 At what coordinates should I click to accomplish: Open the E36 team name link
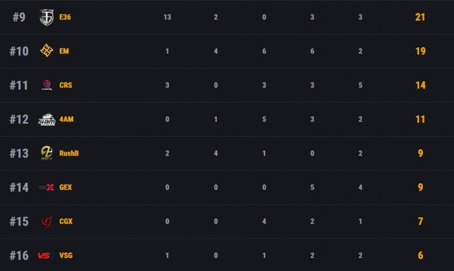[65, 18]
